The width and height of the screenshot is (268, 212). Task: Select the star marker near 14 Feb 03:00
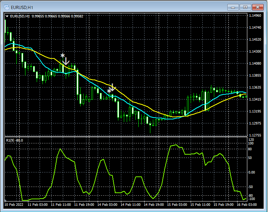click(109, 91)
